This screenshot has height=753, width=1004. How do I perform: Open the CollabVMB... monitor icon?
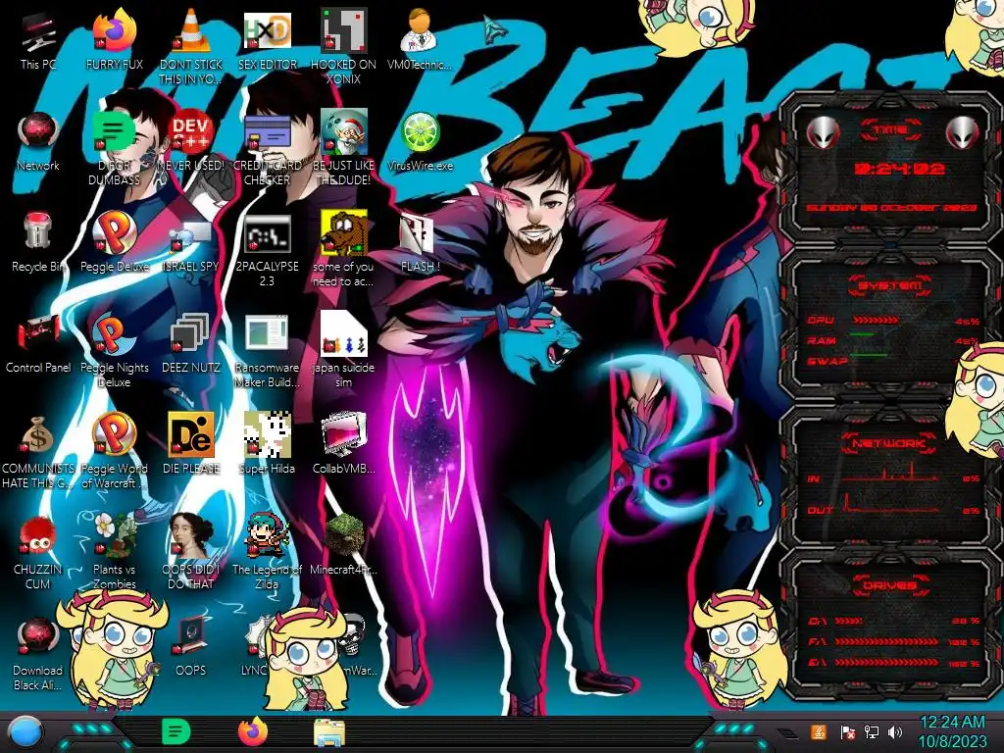pyautogui.click(x=343, y=443)
